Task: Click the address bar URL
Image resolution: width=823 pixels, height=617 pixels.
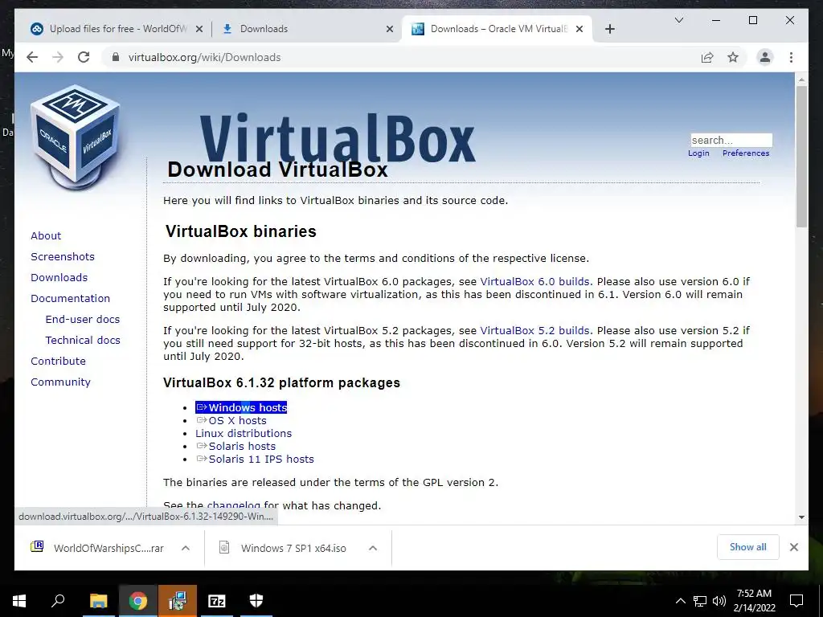Action: (204, 57)
